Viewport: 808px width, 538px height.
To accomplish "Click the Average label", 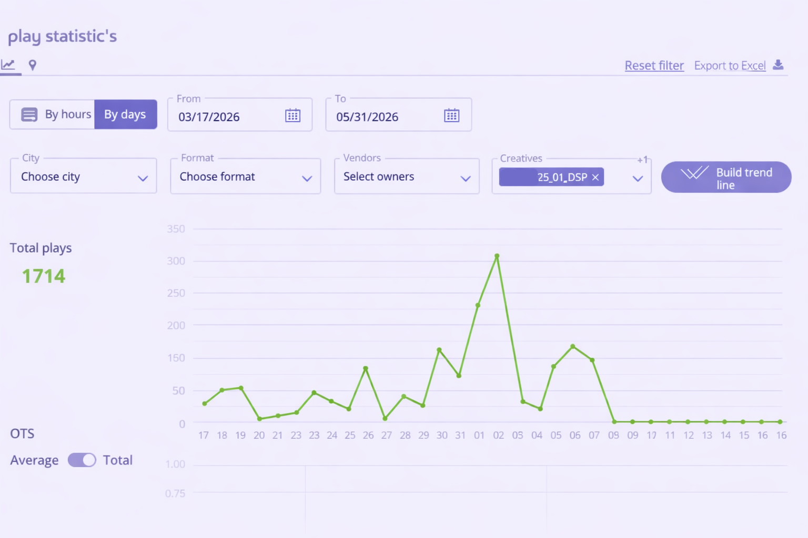I will click(34, 460).
